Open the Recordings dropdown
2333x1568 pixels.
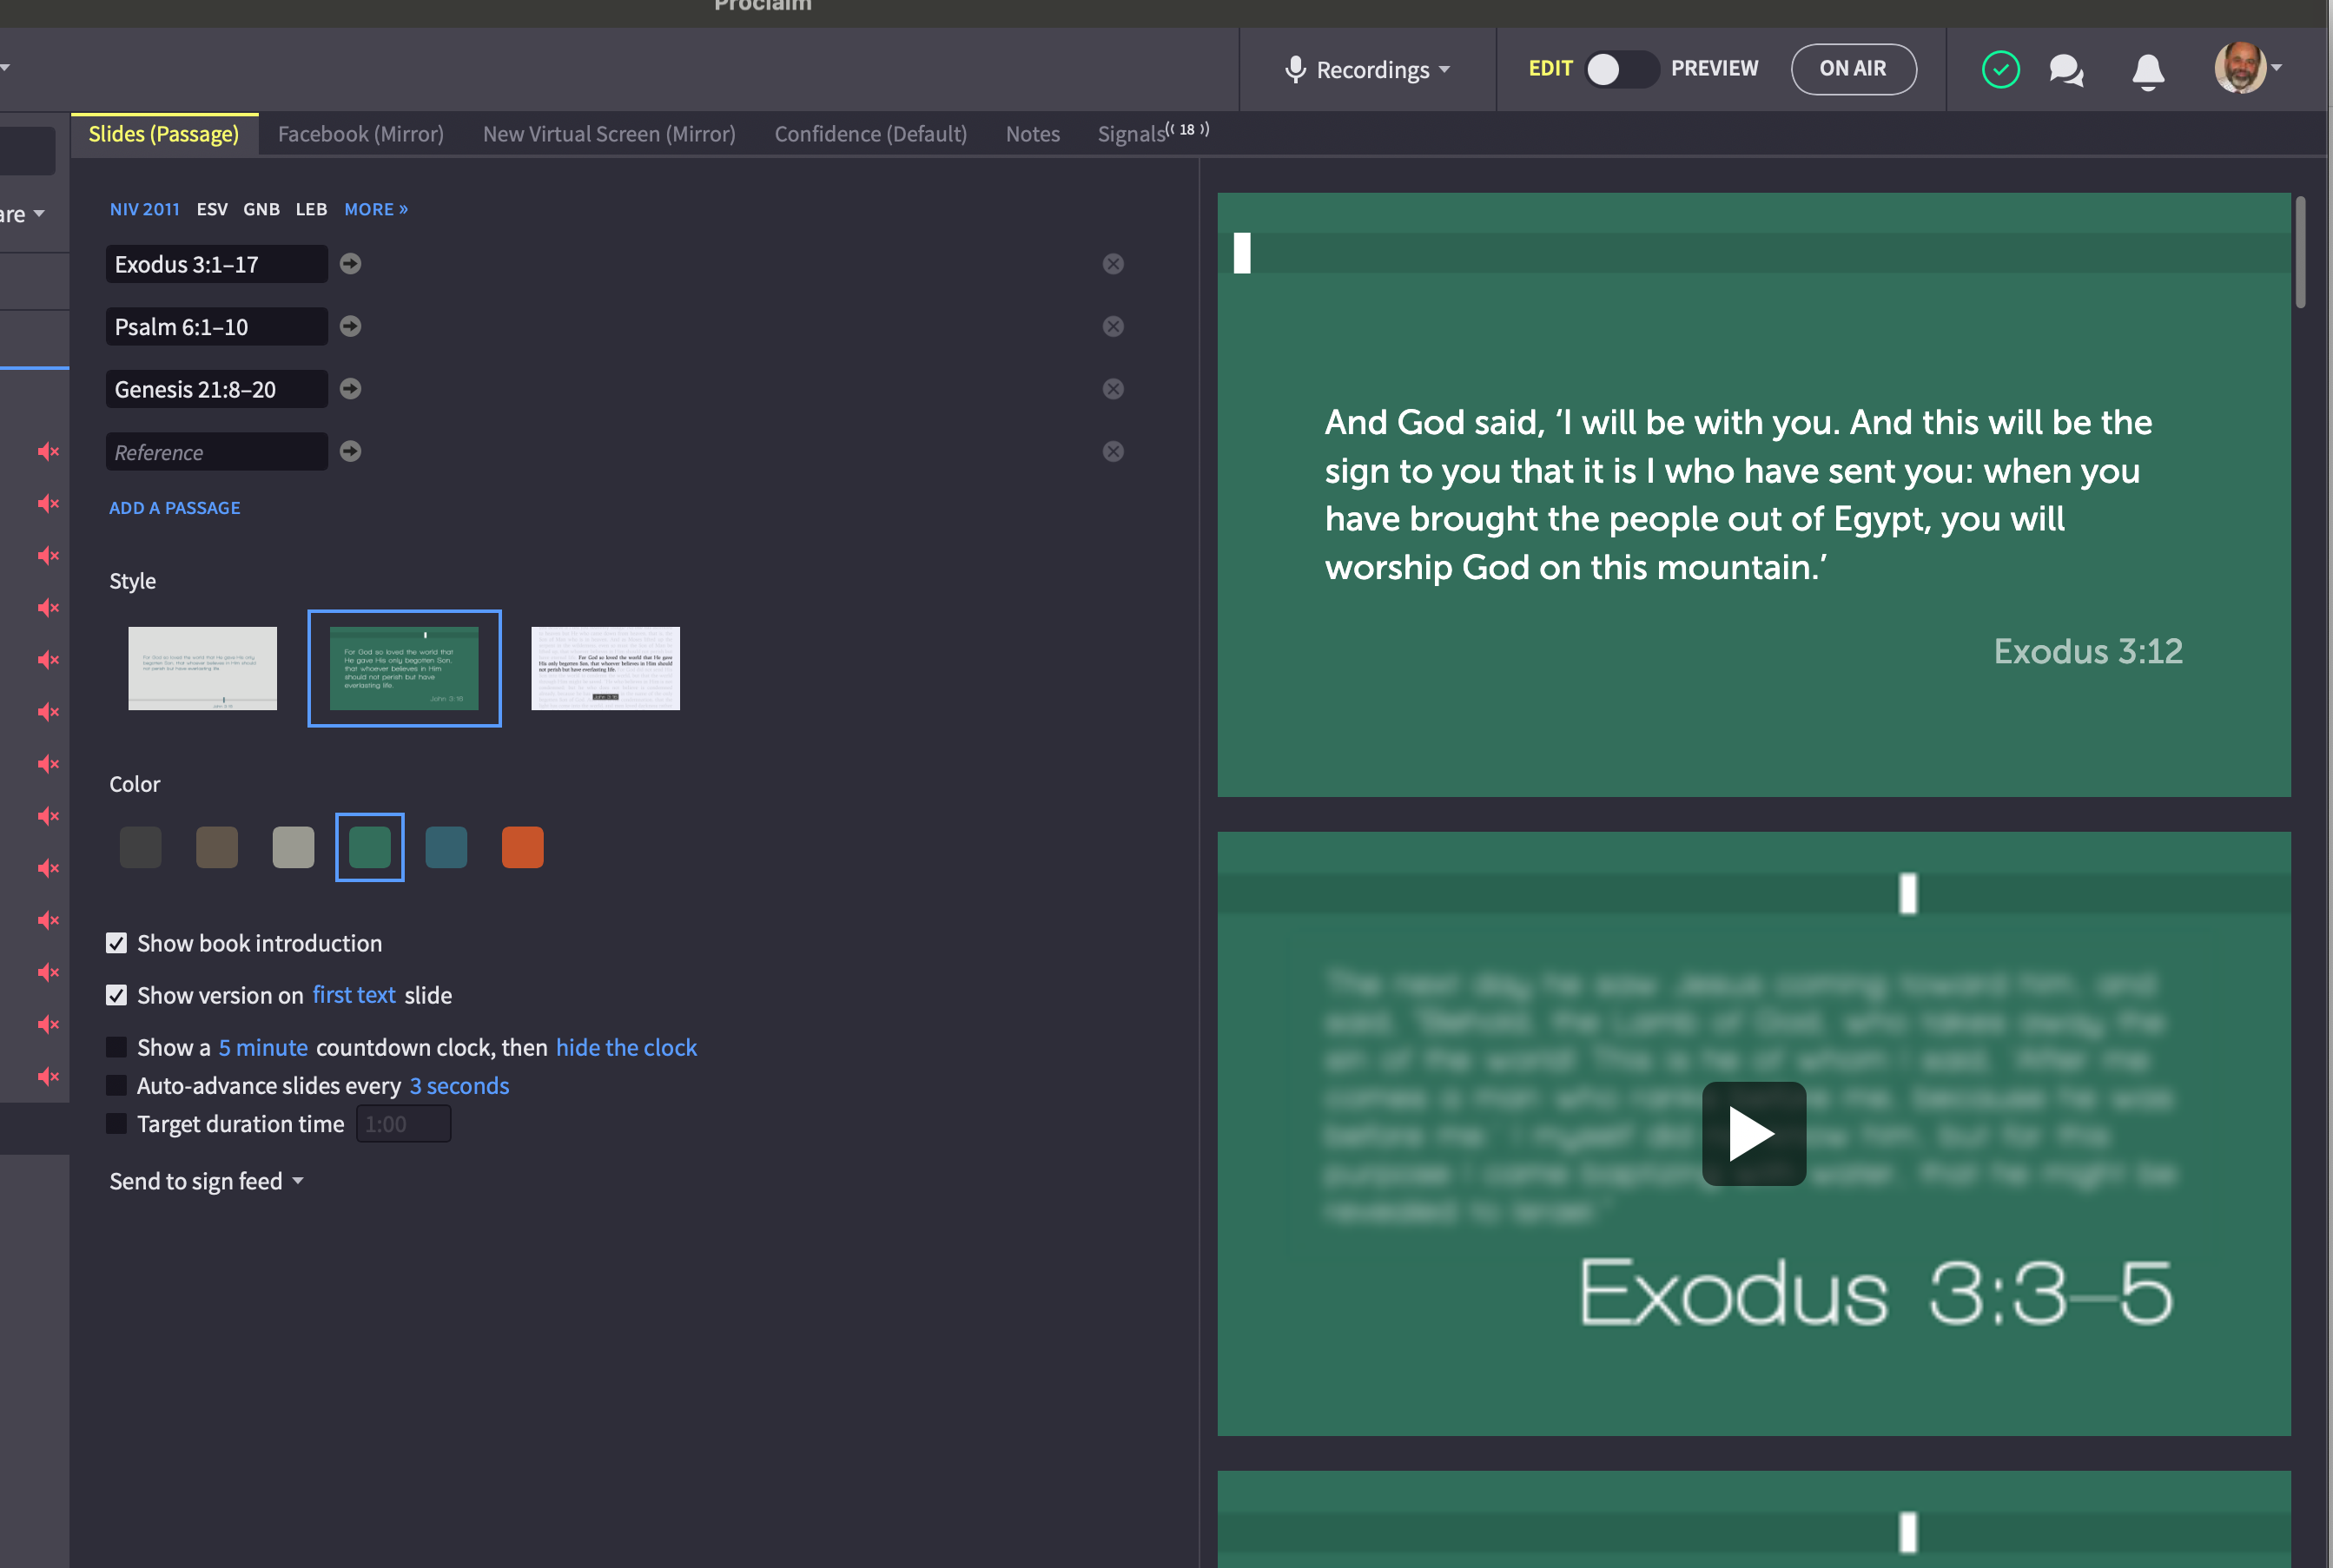tap(1369, 70)
